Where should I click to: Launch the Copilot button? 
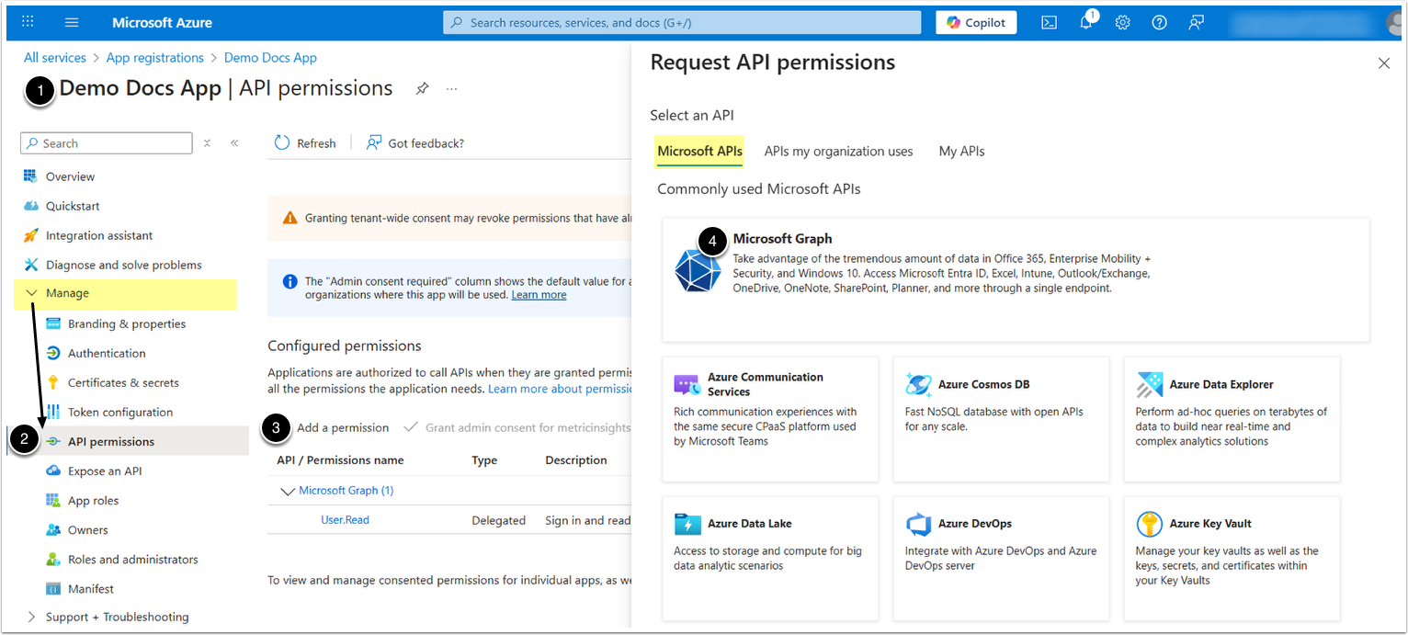point(976,23)
